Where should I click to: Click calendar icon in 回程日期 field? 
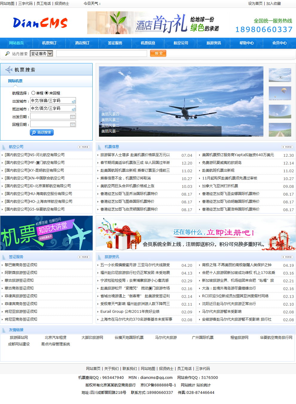(72, 124)
